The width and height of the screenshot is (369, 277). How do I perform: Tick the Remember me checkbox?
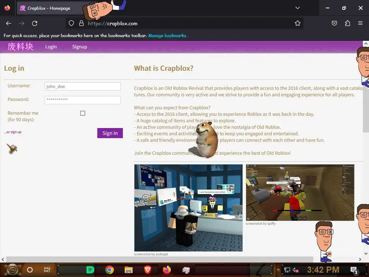(x=83, y=113)
